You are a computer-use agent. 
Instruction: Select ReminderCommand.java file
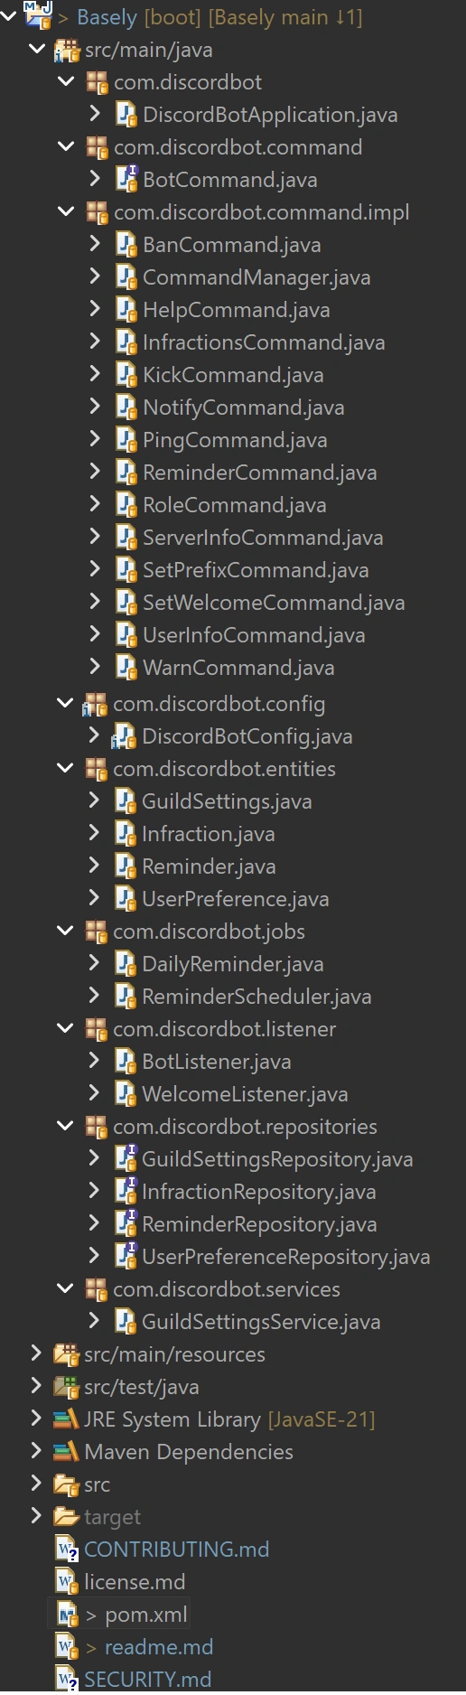(x=260, y=473)
